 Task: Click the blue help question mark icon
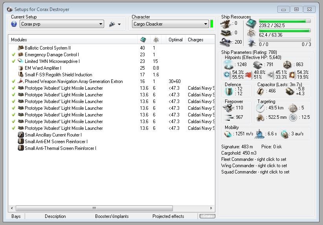14,24
